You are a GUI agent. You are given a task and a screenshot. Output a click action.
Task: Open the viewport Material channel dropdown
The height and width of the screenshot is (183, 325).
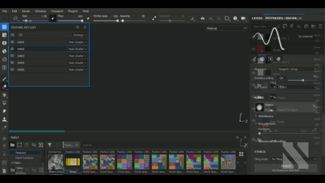tap(226, 28)
